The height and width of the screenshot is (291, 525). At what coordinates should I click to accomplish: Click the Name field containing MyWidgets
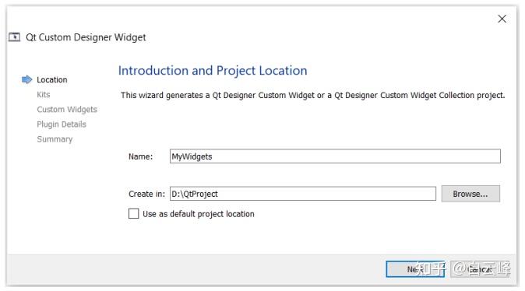coord(335,156)
